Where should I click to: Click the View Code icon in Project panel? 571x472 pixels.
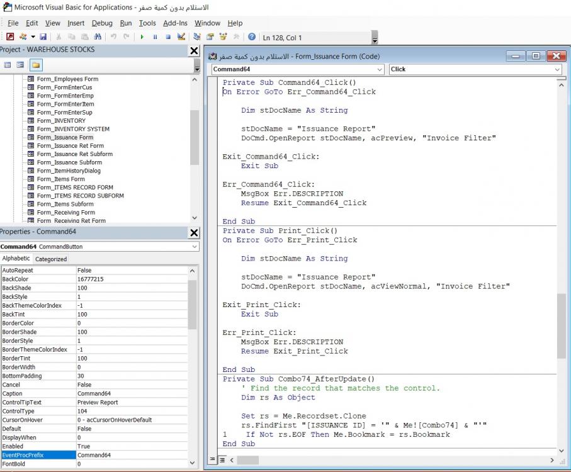coord(8,65)
